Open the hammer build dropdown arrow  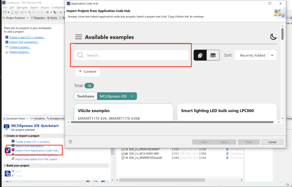click(33, 12)
